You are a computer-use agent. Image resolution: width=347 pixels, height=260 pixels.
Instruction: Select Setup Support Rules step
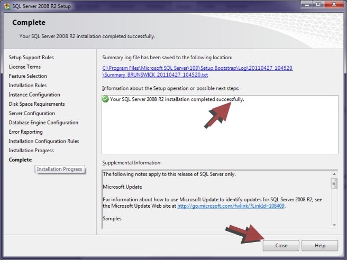coord(31,58)
